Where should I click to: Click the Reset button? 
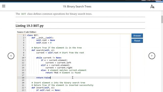(x=137, y=41)
